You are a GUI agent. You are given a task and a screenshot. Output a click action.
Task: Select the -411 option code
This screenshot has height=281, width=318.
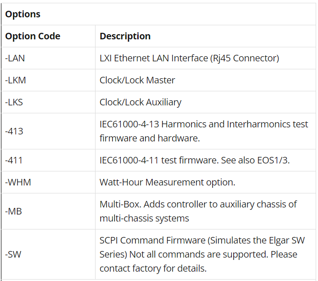click(14, 160)
